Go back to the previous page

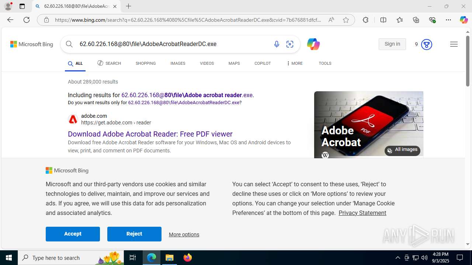tap(10, 20)
